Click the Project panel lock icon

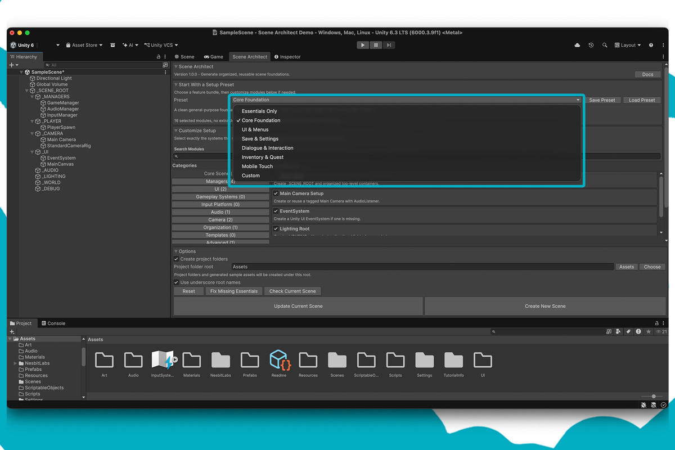coord(656,323)
